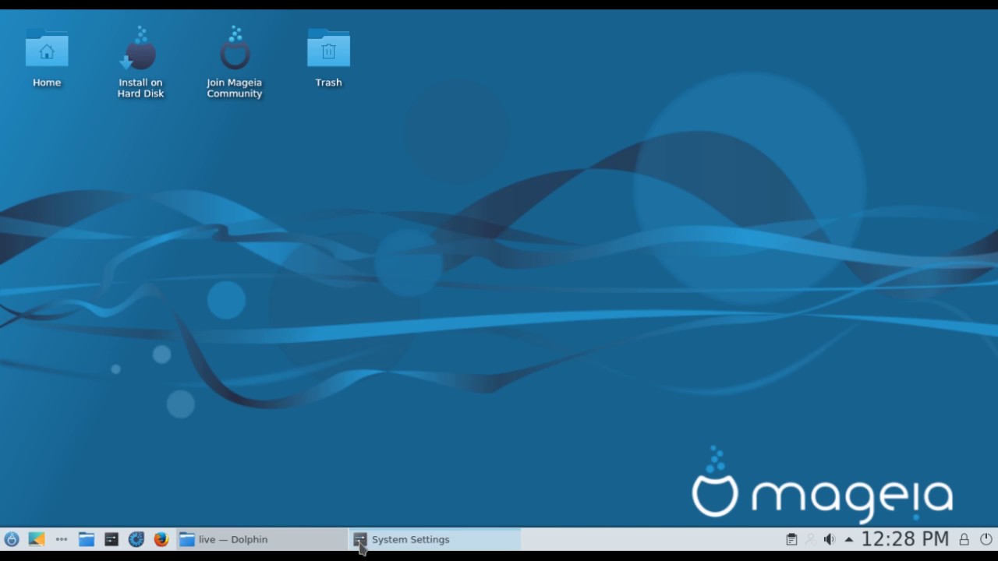Open the Home desktop folder

pyautogui.click(x=47, y=58)
